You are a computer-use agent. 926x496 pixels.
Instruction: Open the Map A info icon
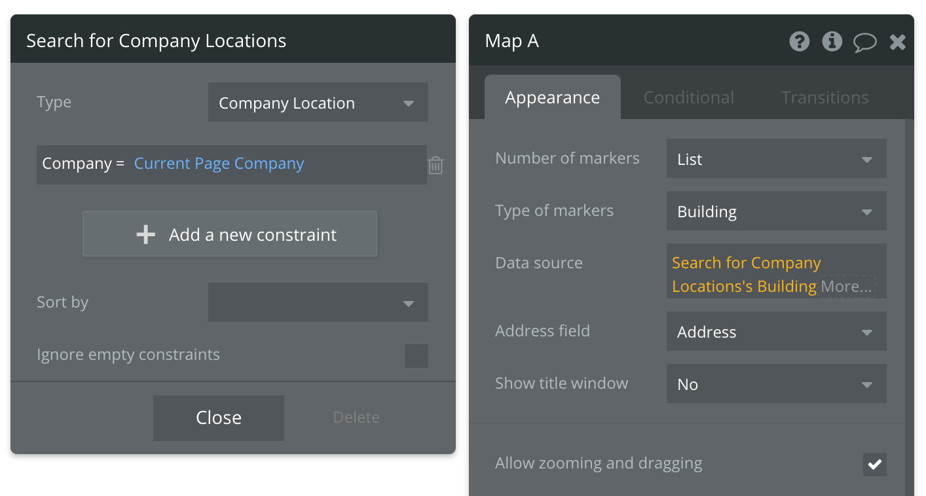(832, 42)
